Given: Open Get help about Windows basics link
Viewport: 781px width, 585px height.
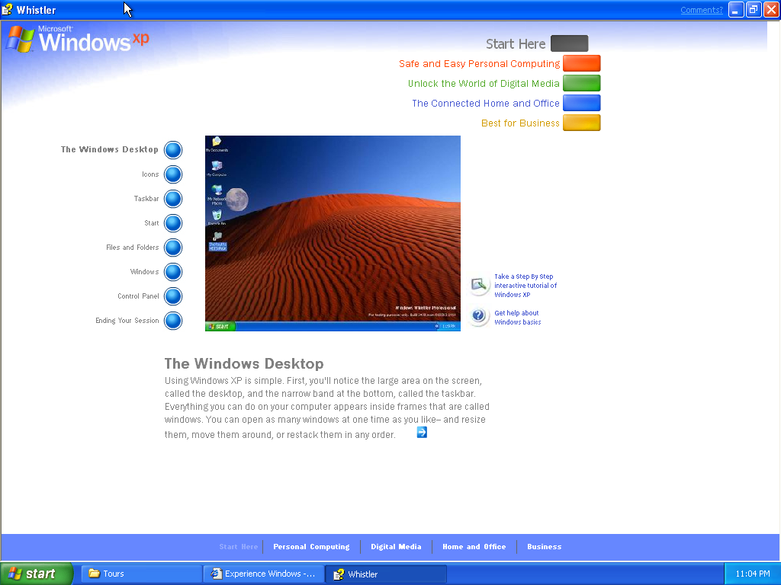Looking at the screenshot, I should pos(518,318).
